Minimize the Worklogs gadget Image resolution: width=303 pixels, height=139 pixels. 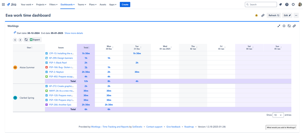279,26
